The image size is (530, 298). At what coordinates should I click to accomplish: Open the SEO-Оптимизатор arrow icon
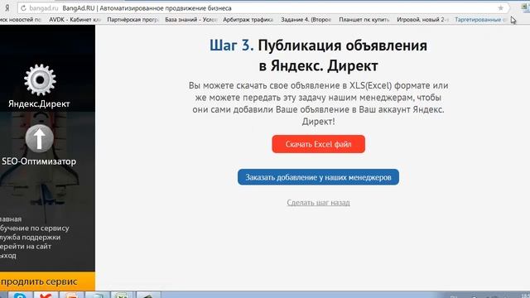(x=40, y=138)
